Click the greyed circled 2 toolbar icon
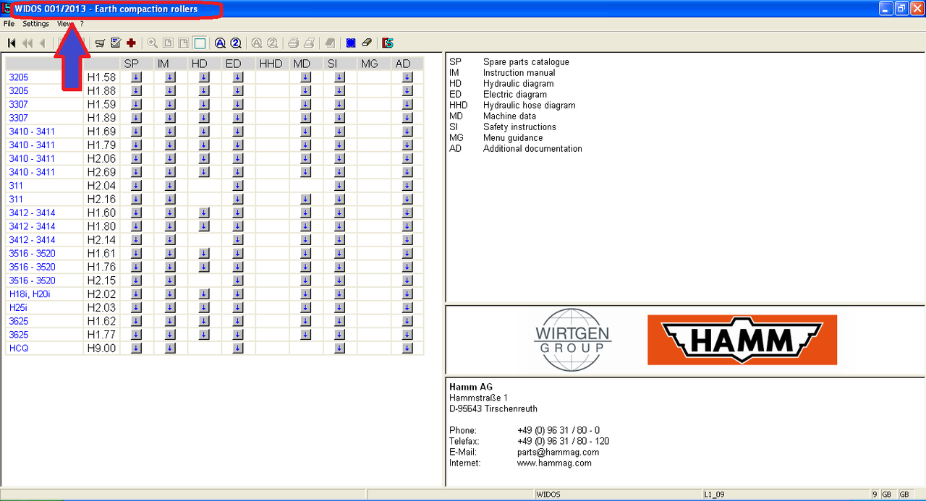 [x=272, y=43]
